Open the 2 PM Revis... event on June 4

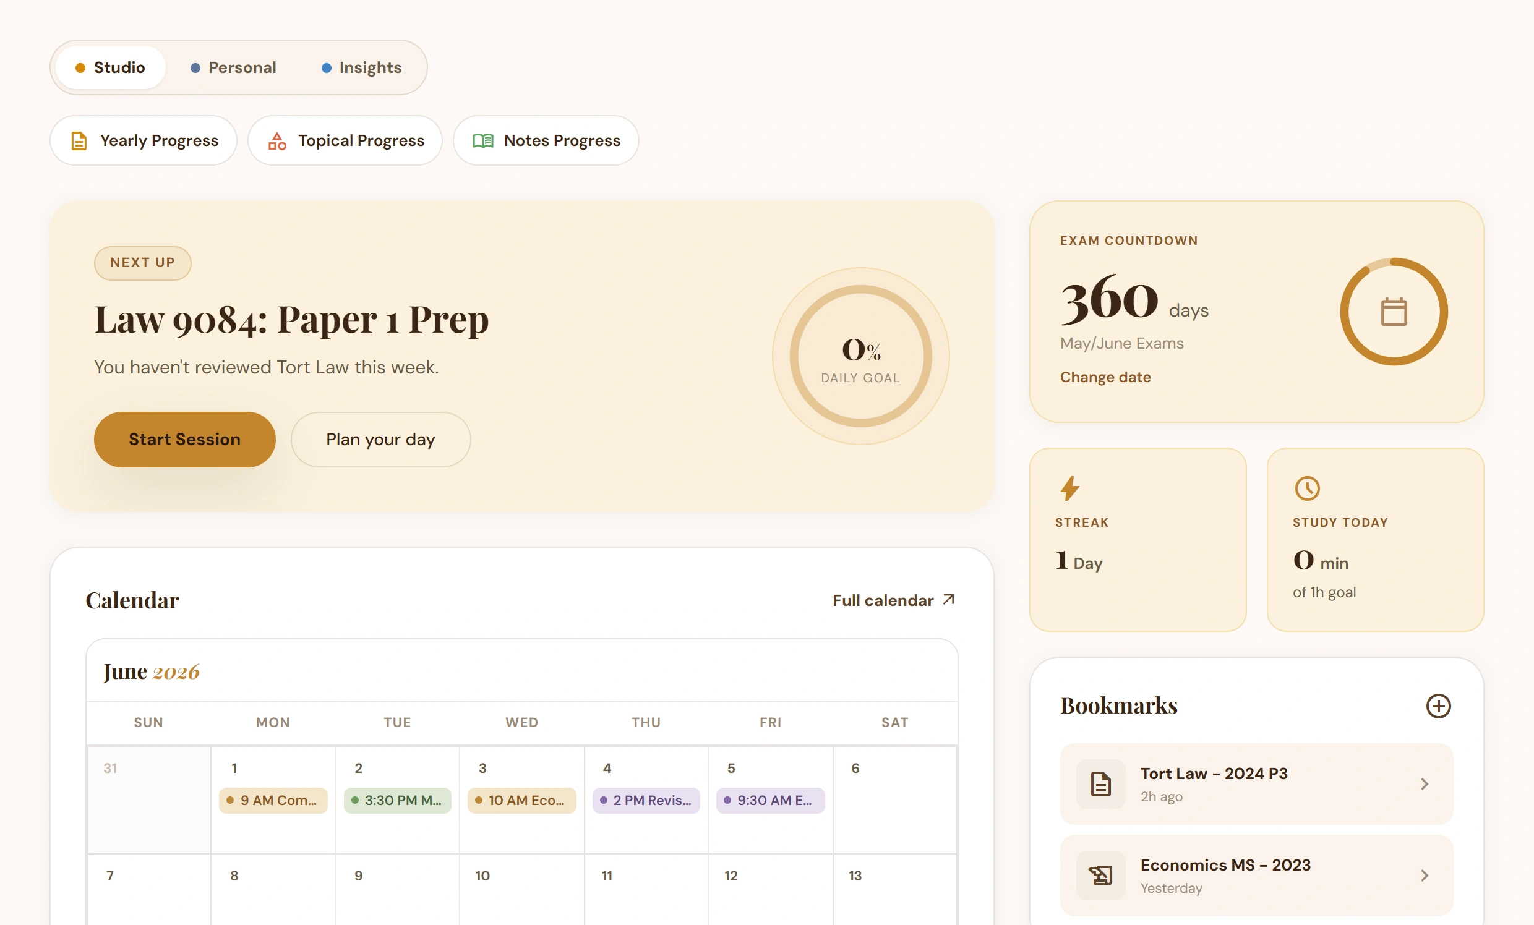[x=646, y=801]
